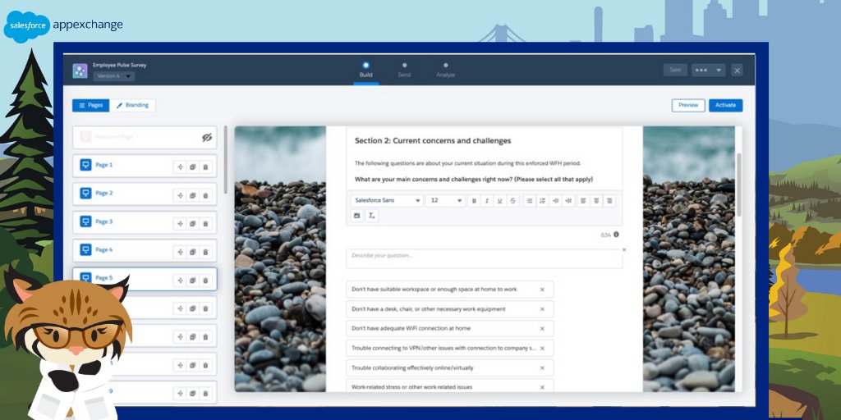Duplicate Page 4

[x=192, y=252]
